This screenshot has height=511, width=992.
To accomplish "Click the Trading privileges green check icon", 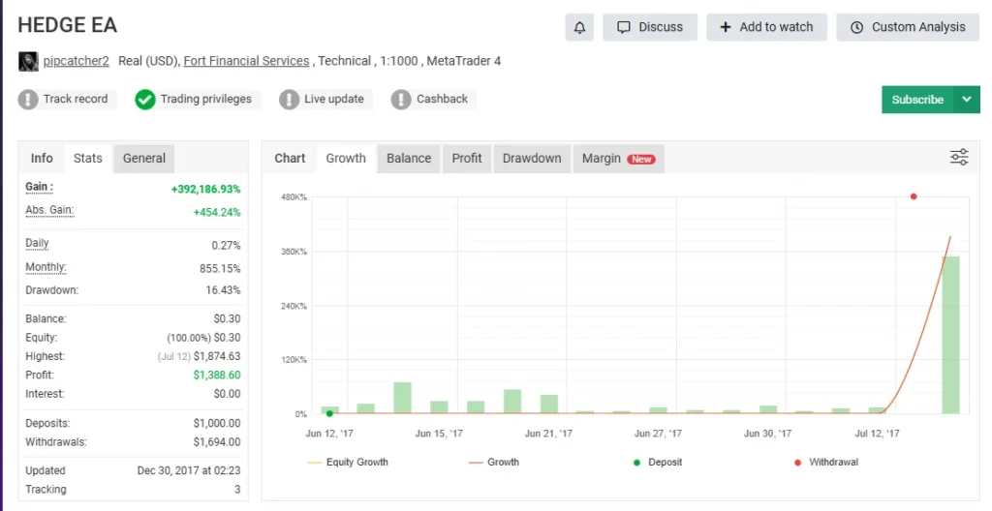I will point(145,100).
